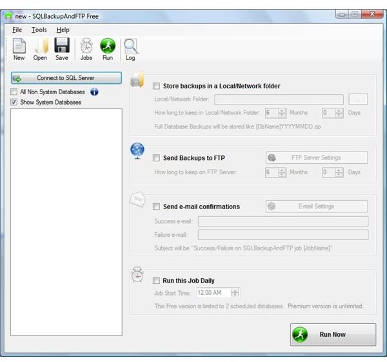Image resolution: width=387 pixels, height=362 pixels.
Task: Maximize the SQLBackupAndFTP window
Action: [355, 14]
